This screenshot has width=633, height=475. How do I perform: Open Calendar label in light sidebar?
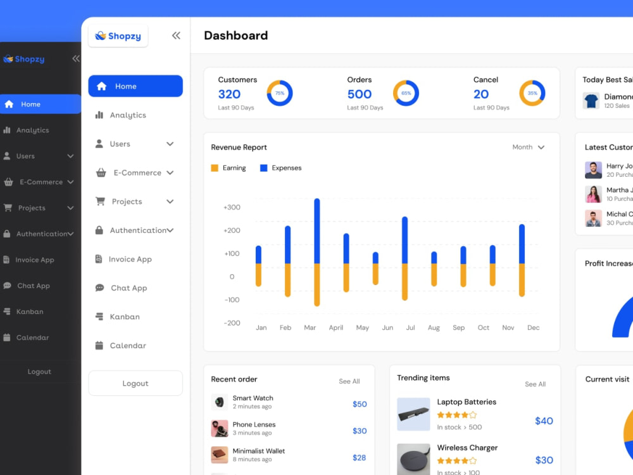pos(128,345)
